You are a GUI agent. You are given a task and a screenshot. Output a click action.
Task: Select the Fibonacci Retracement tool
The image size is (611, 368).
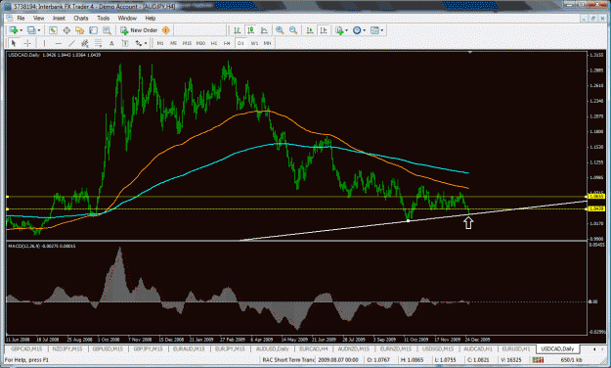98,43
